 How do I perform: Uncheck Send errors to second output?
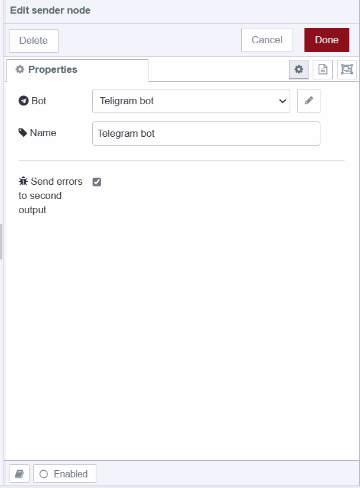point(97,181)
